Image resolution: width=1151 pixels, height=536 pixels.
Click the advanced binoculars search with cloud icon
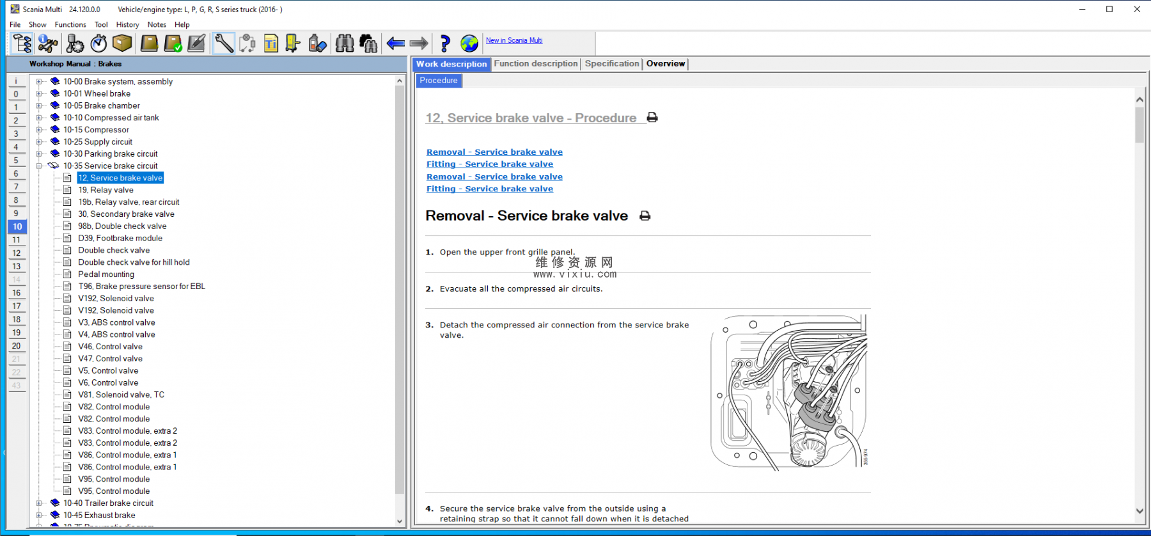tap(368, 43)
